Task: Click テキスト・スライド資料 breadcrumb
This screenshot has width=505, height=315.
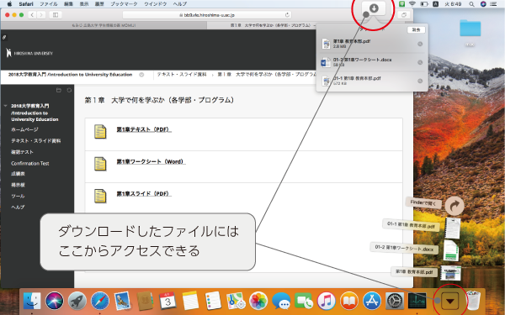Action: pos(182,75)
